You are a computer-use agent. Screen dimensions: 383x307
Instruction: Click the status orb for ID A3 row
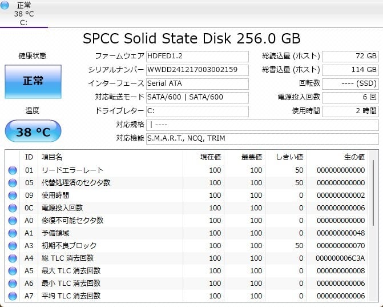[13, 246]
